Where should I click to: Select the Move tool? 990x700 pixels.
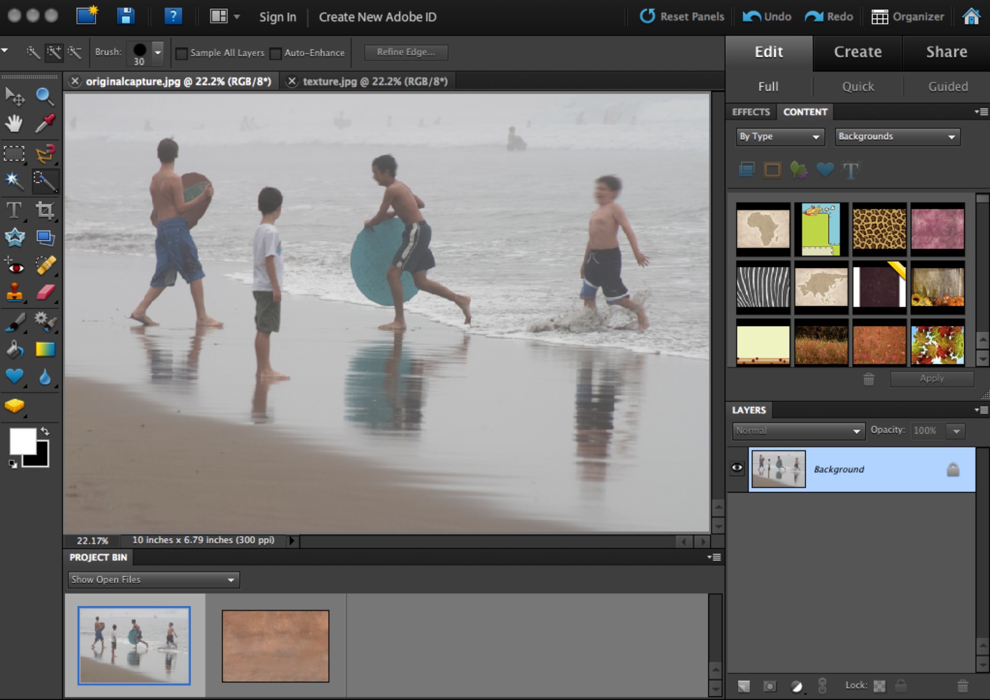[x=14, y=96]
